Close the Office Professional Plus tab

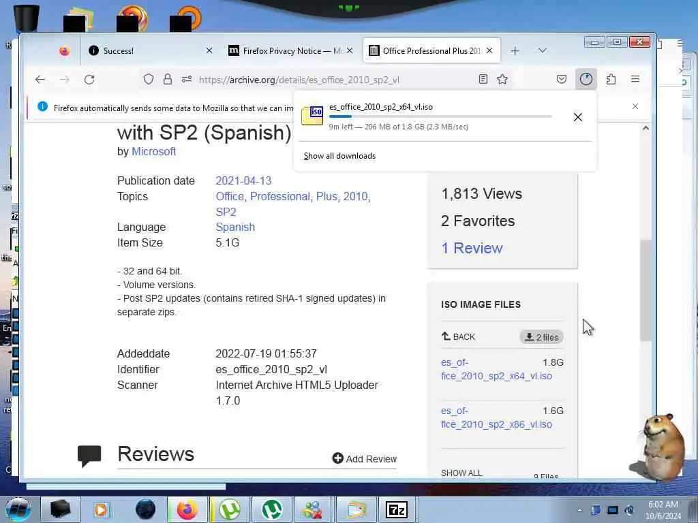point(489,50)
